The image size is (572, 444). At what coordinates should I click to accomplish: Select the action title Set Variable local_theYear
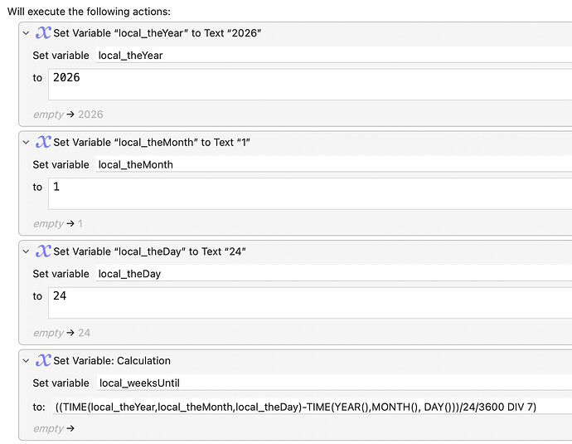158,33
